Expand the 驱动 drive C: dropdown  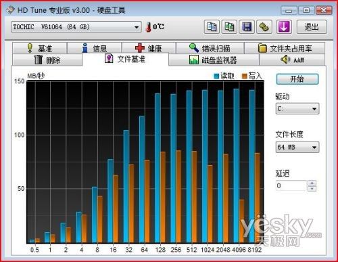(297, 109)
